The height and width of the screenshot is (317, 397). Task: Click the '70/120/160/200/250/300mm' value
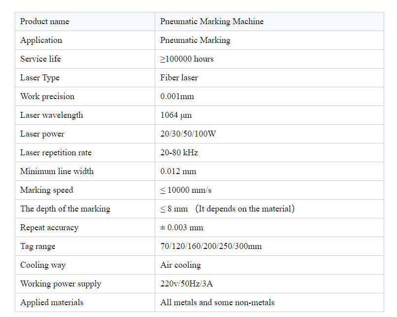(211, 247)
